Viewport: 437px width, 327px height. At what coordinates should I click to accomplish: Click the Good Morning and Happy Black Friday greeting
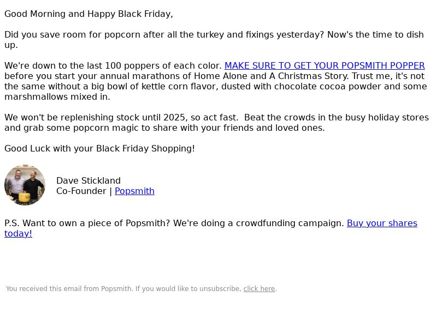[88, 14]
